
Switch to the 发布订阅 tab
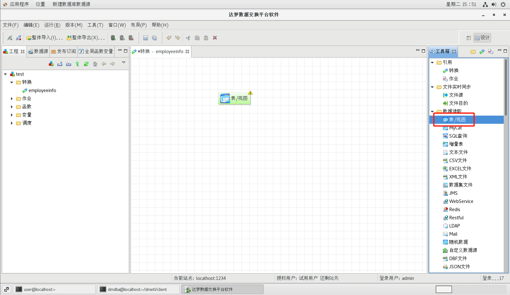pos(64,52)
